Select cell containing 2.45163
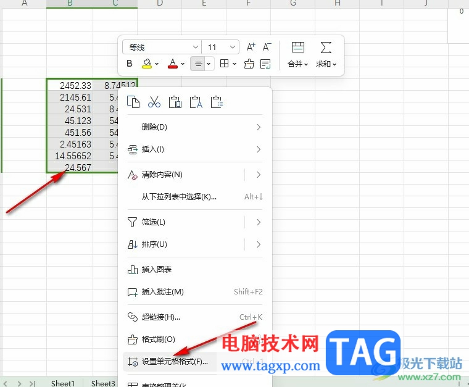Viewport: 469px width, 387px height. [x=70, y=144]
